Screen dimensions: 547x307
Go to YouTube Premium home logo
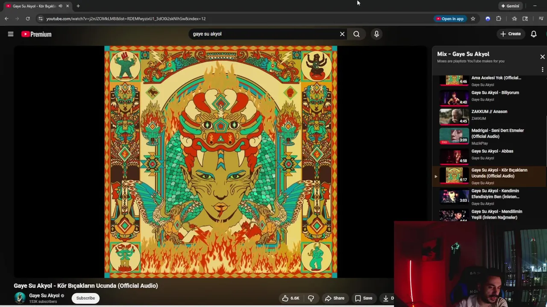click(x=36, y=34)
